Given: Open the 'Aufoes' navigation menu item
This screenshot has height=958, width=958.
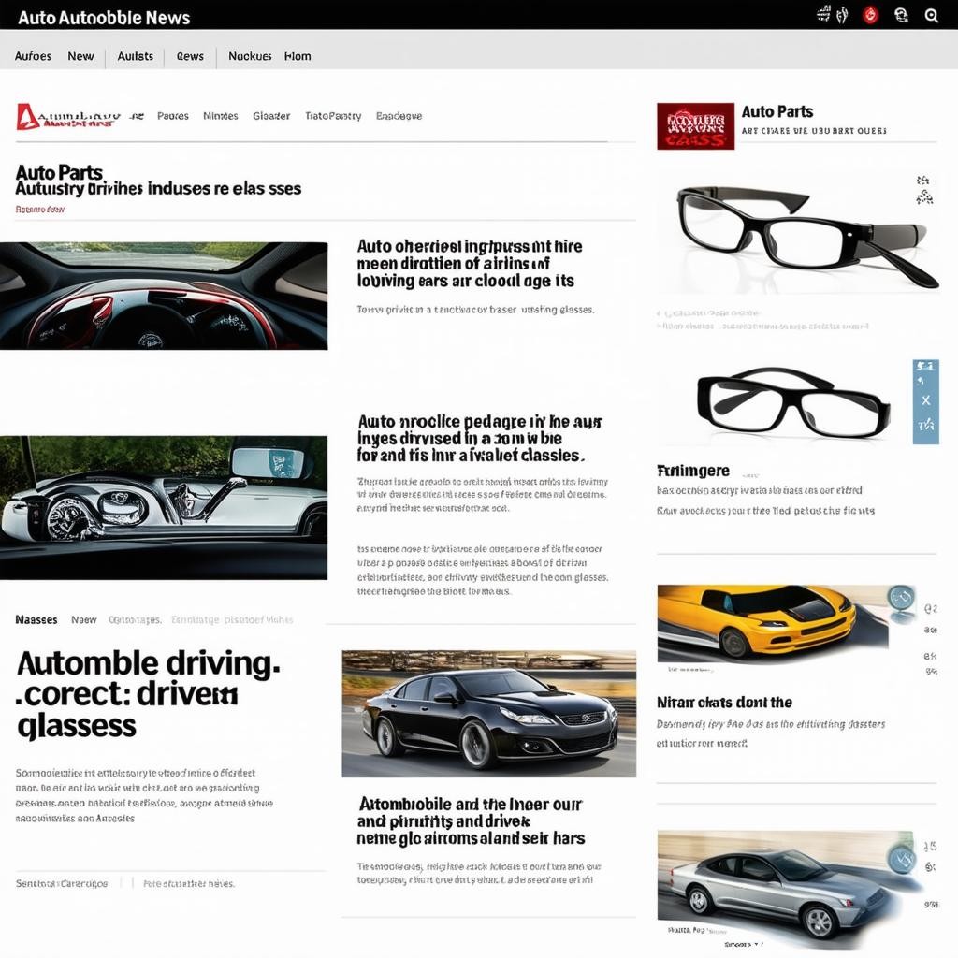Looking at the screenshot, I should coord(34,56).
